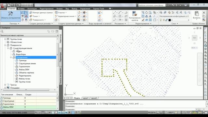Select Облака точек tree item

(x=16, y=42)
